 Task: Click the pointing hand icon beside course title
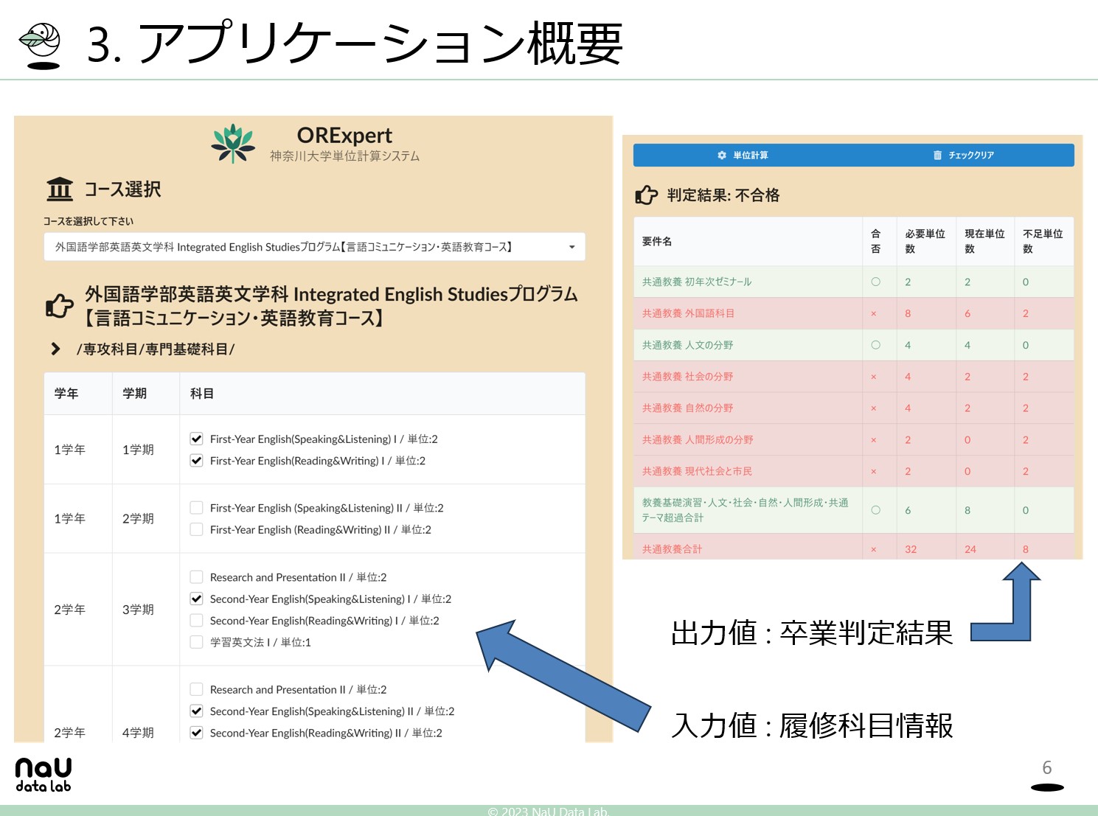pos(60,305)
